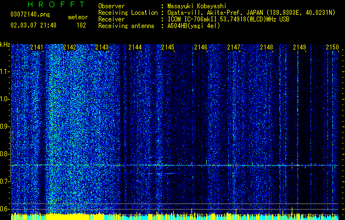Click antenna value A504HB(yagi 4el)

(x=194, y=26)
